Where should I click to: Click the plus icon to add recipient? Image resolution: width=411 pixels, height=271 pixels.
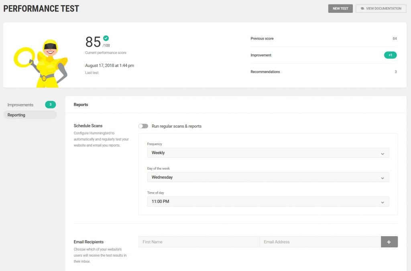(389, 242)
